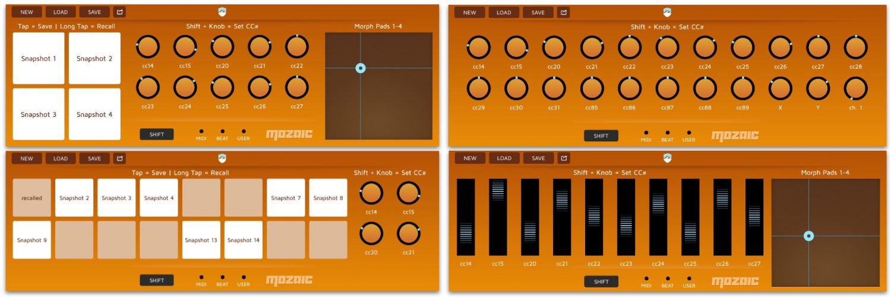Click the ch. 1 knob in the top-right panel
This screenshot has height=297, width=891.
(855, 89)
